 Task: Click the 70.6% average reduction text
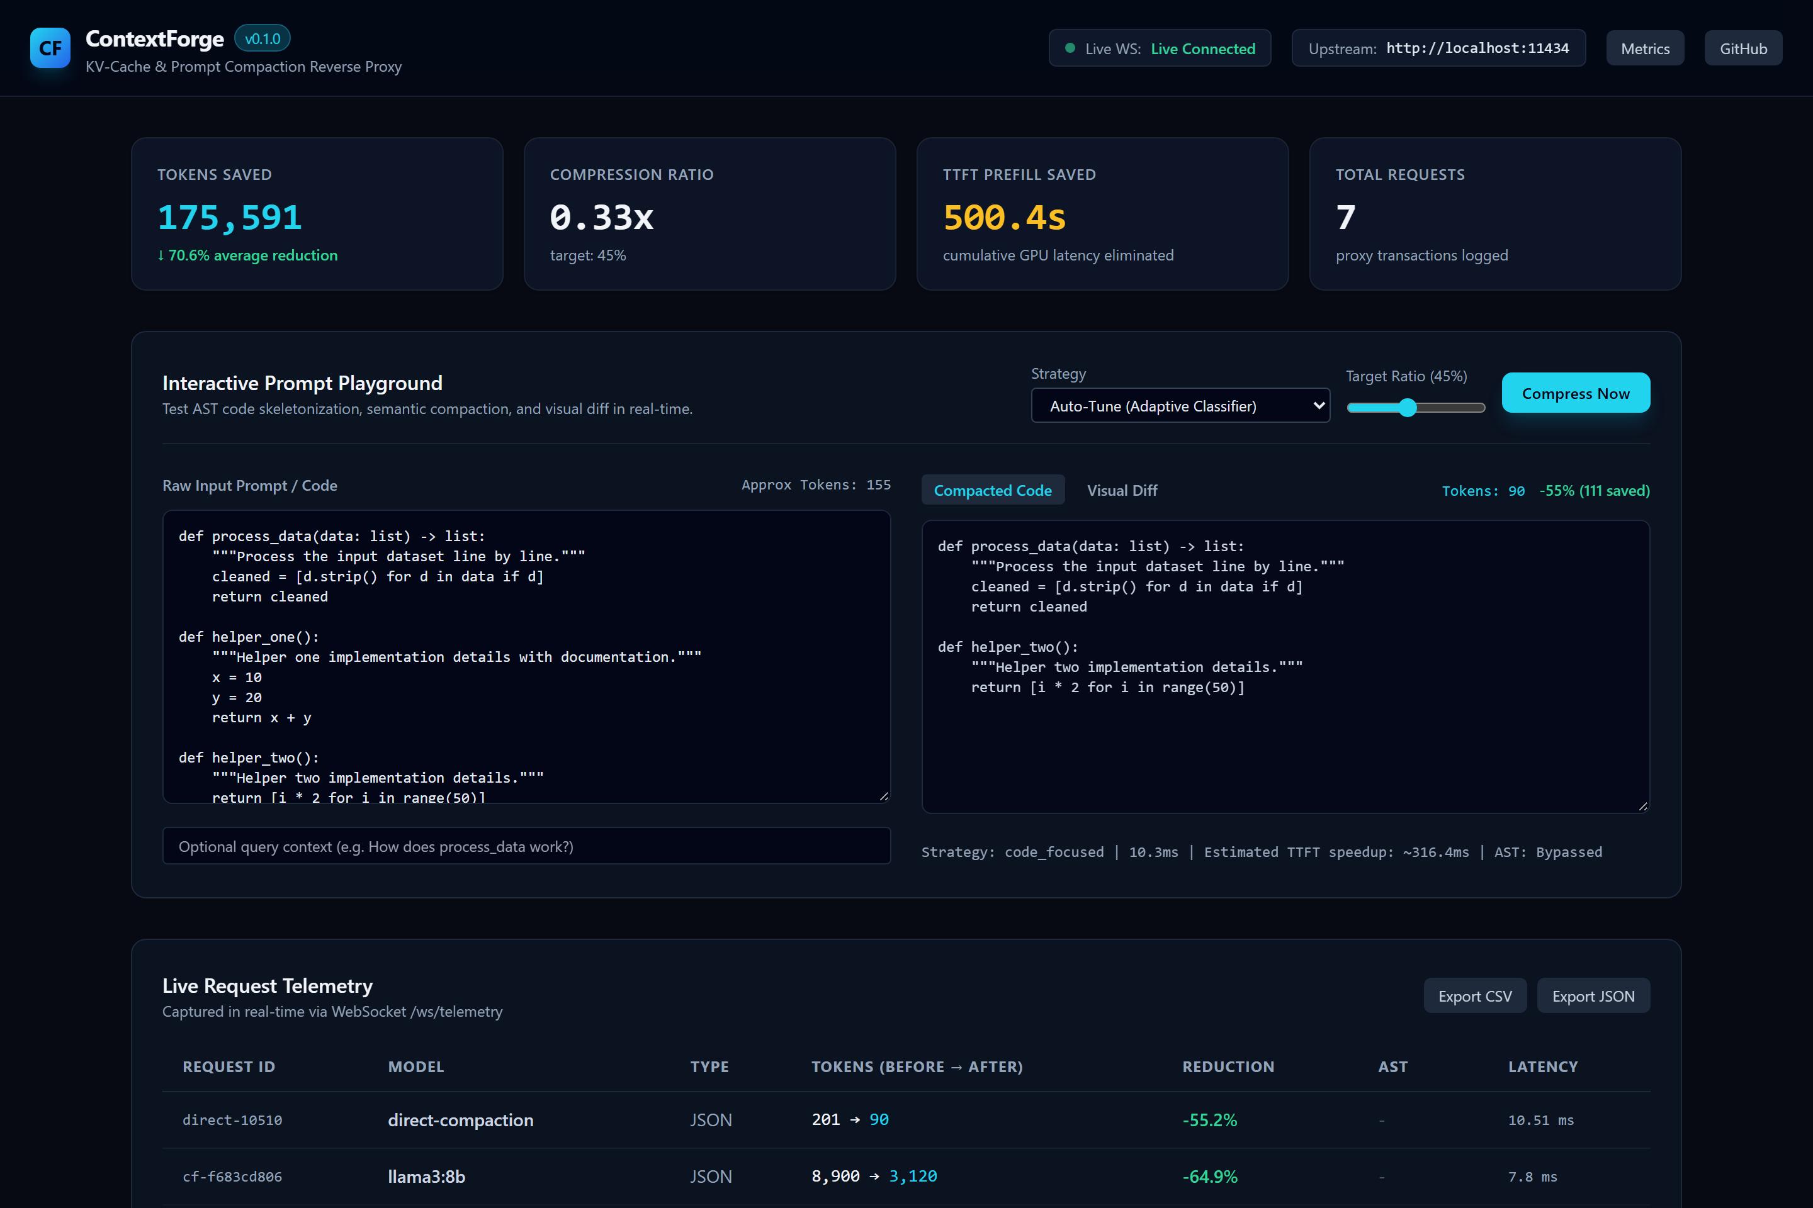pos(247,255)
